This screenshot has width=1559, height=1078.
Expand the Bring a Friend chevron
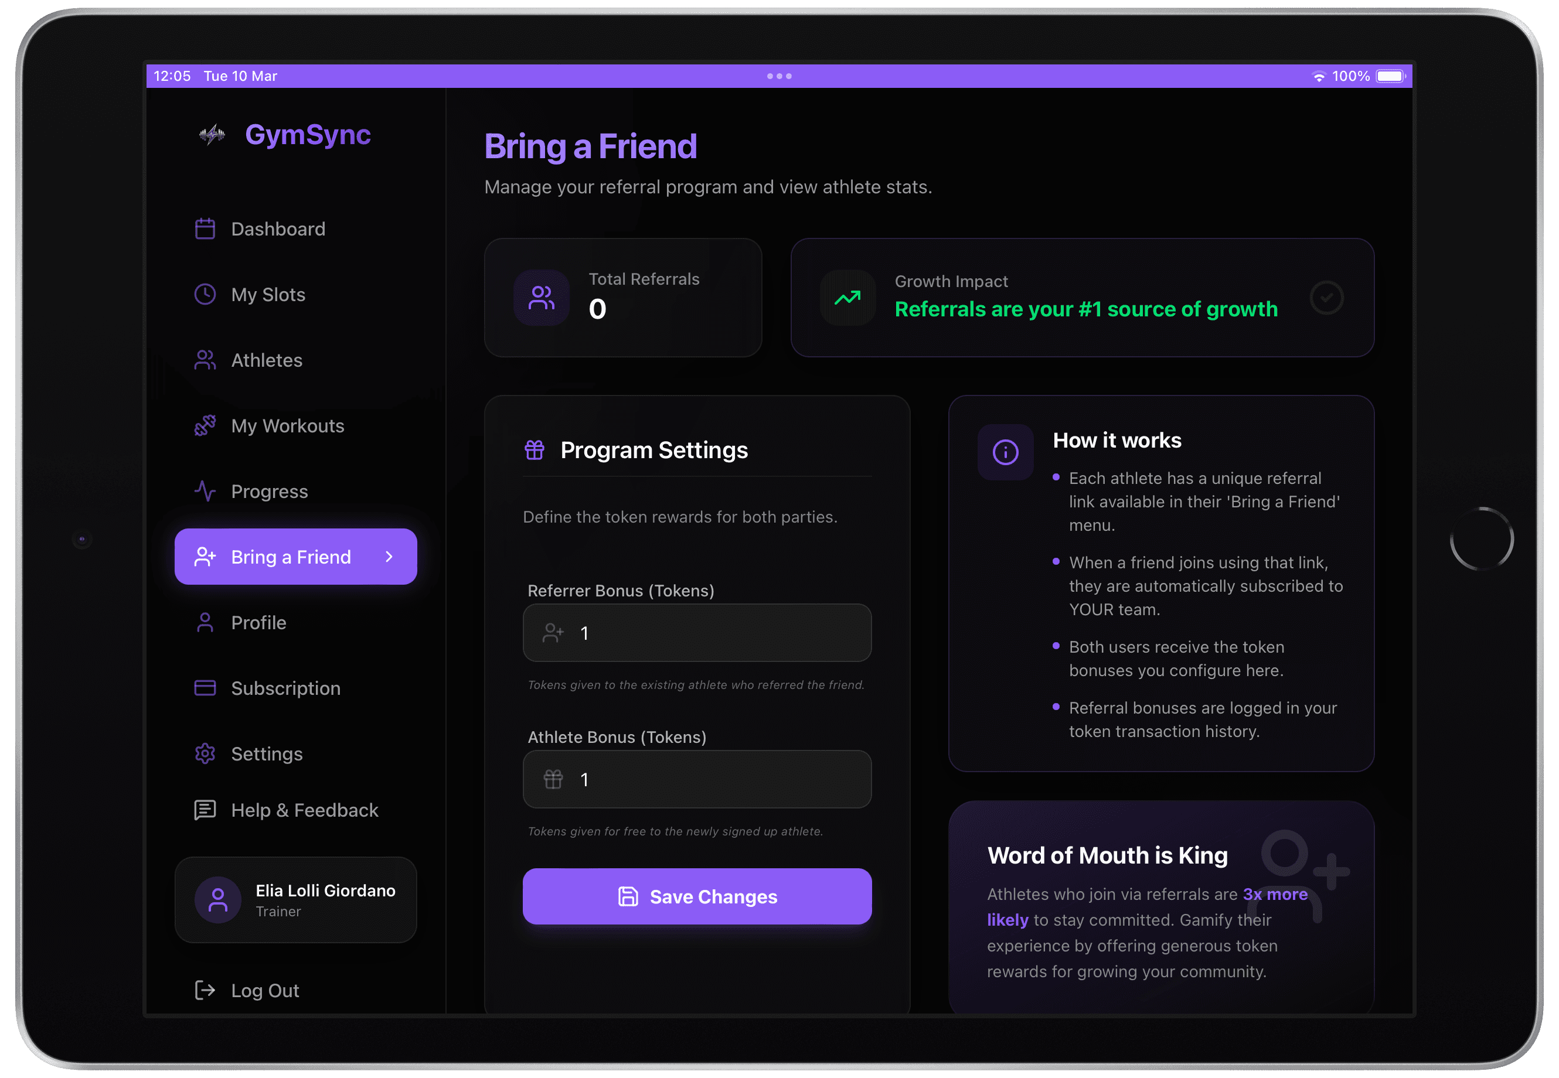[389, 557]
